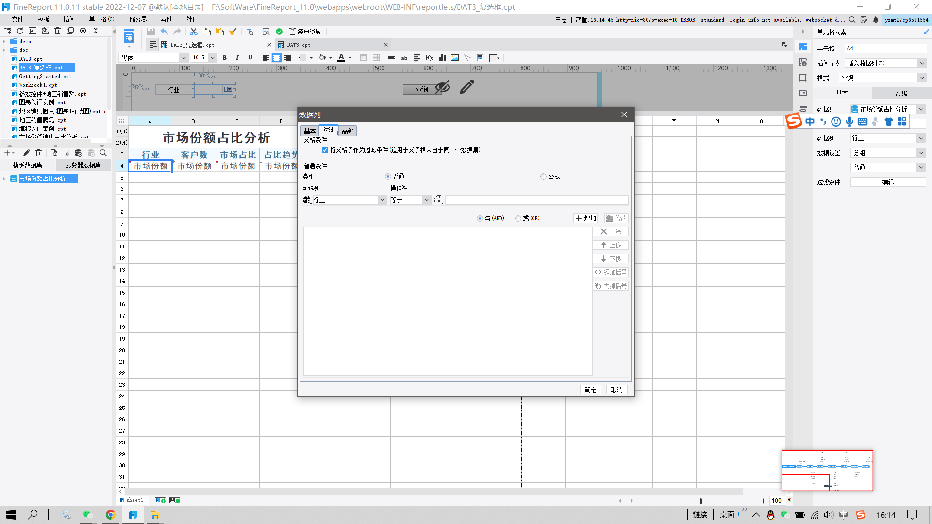Click the font color A swatch
Screen dimensions: 932x524
point(341,58)
